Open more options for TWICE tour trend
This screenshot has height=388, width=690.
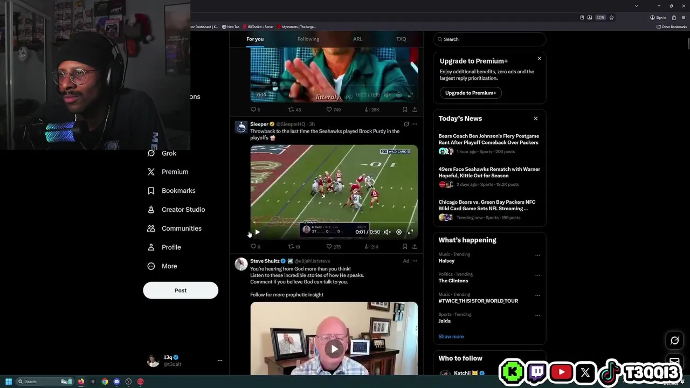pyautogui.click(x=537, y=295)
